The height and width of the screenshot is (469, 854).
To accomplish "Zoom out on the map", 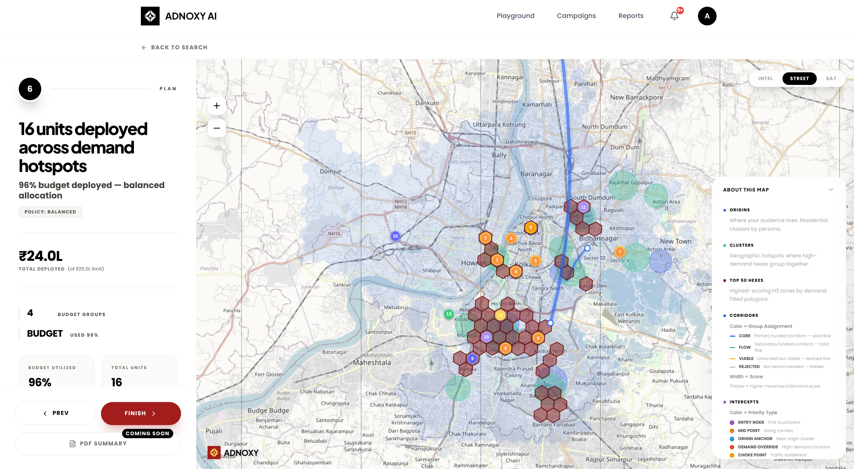I will pyautogui.click(x=216, y=128).
